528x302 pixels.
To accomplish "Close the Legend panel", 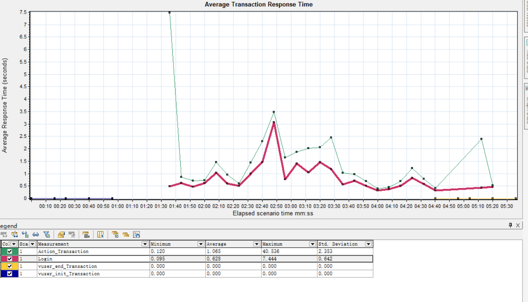I will [518, 225].
